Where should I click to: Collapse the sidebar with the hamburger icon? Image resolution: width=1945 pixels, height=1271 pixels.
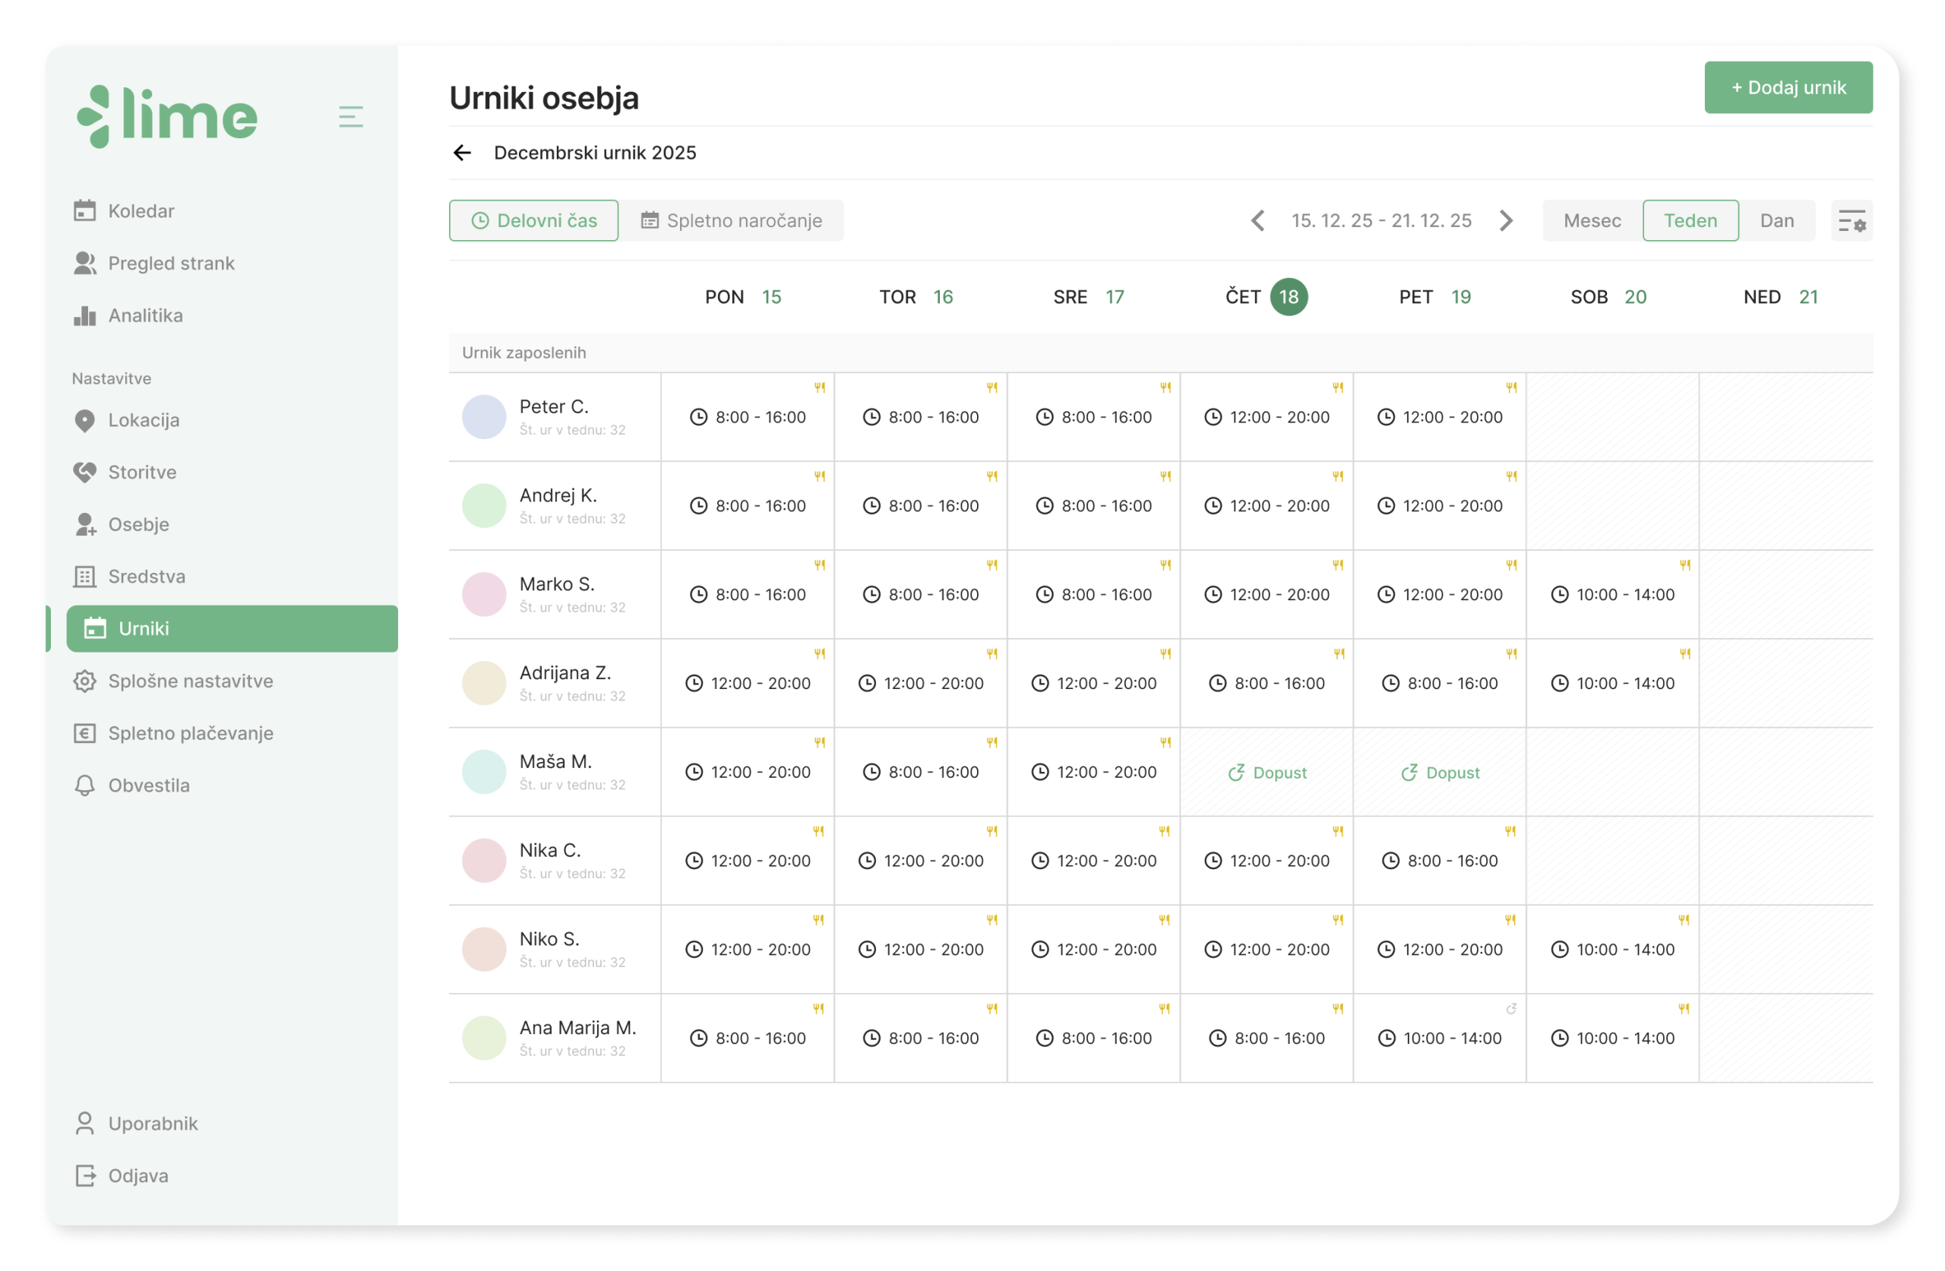pos(350,117)
